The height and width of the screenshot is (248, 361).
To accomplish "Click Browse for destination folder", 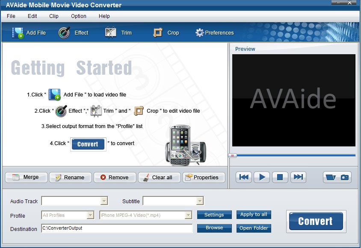I will coord(214,228).
